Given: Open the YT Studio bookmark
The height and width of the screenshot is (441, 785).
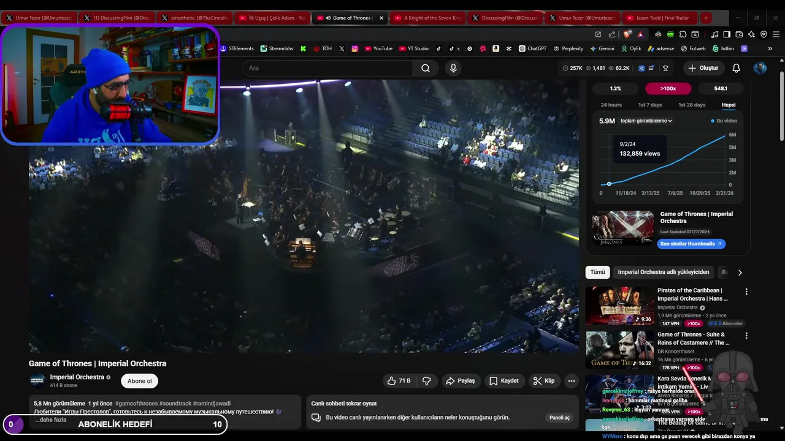Looking at the screenshot, I should click(x=414, y=48).
